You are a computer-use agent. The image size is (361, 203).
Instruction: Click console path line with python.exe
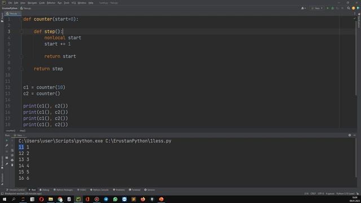click(x=95, y=141)
